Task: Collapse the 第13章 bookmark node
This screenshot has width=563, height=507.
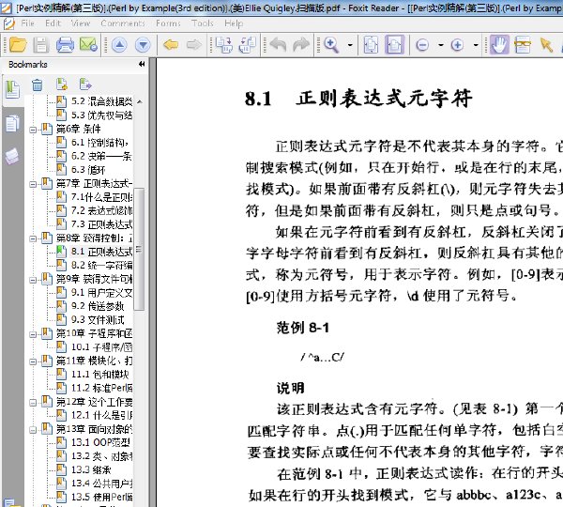Action: point(33,430)
